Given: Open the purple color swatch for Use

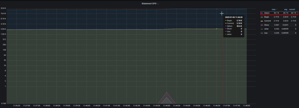Looking at the screenshot, I should click(x=262, y=33).
